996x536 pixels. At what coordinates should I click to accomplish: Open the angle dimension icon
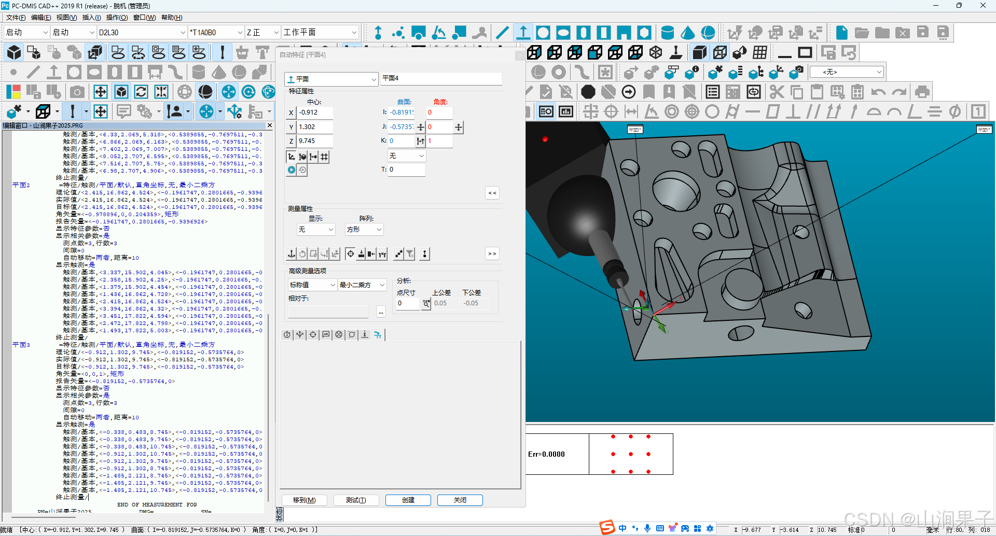click(x=652, y=111)
